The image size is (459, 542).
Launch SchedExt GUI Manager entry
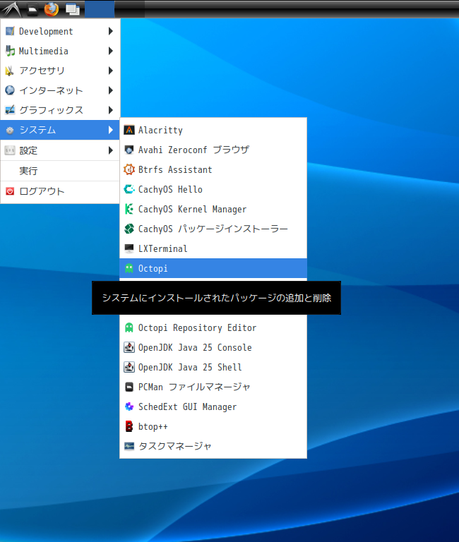213,406
